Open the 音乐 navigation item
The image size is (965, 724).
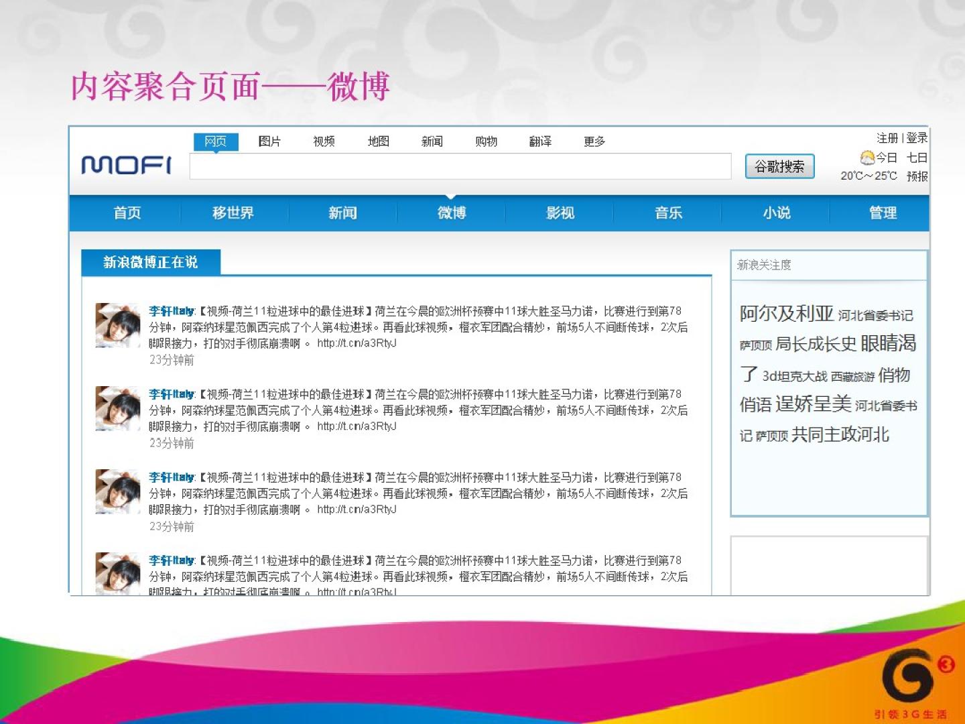click(668, 213)
